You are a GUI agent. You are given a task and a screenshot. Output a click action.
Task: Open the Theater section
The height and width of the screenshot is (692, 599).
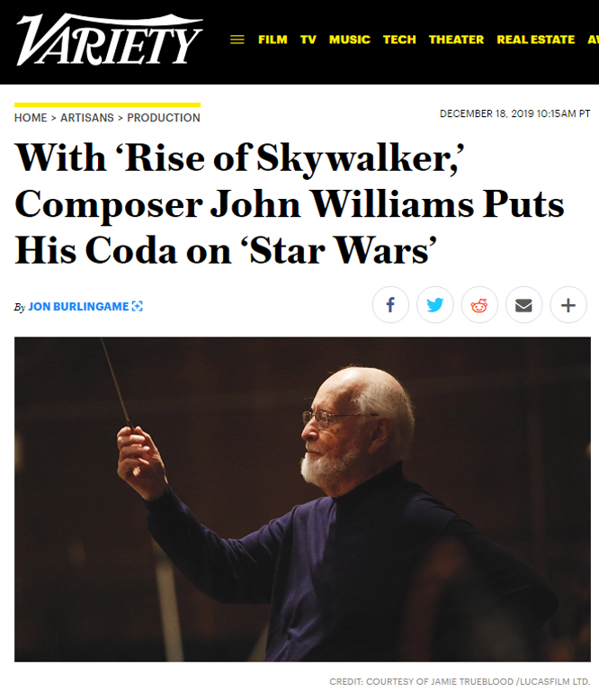(x=456, y=40)
